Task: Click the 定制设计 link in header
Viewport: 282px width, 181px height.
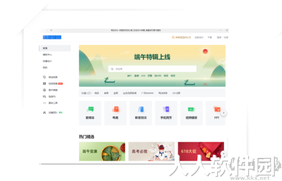Action: (199, 37)
